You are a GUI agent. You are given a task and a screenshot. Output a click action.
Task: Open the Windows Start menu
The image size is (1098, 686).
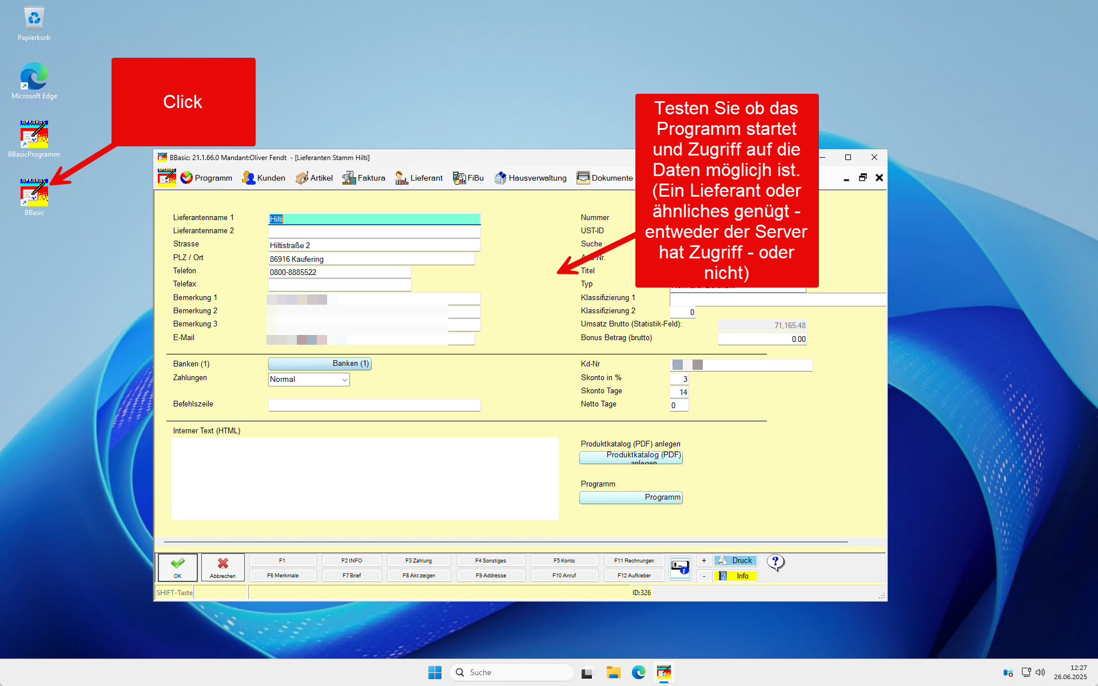pyautogui.click(x=435, y=672)
